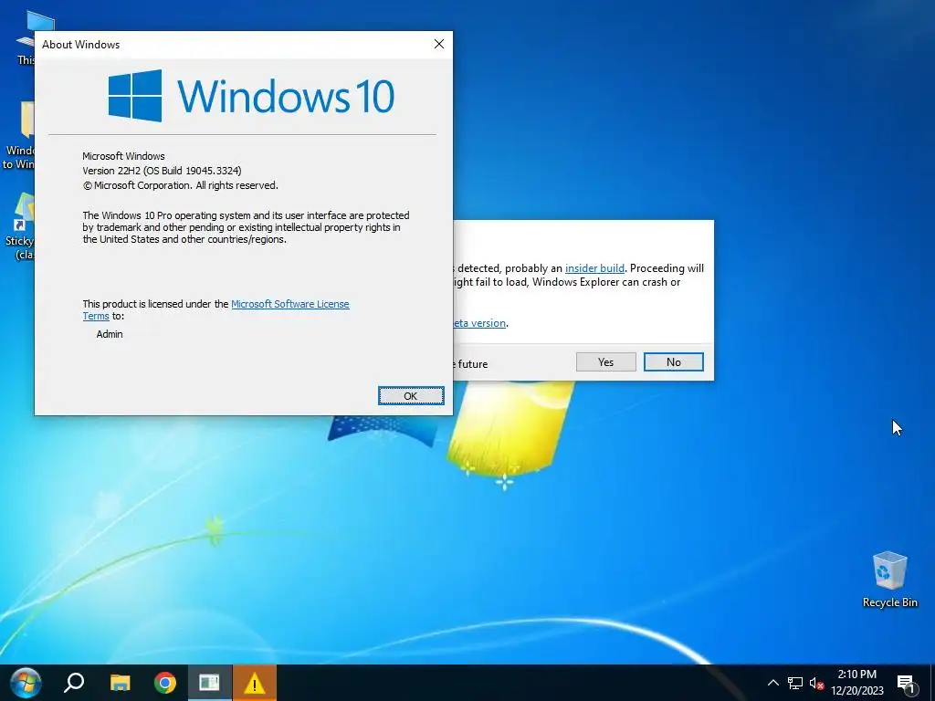Click the Windows 10 logo in About dialog
935x701 pixels.
[251, 95]
